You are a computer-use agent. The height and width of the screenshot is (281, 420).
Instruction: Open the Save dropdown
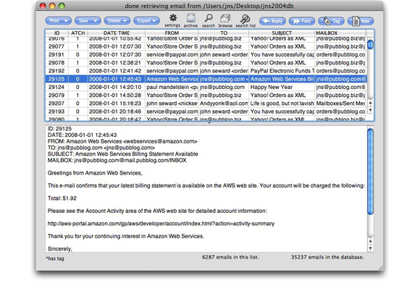88,20
